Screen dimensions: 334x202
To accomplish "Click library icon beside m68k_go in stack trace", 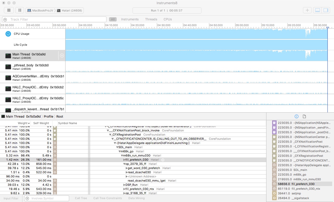I will (274, 175).
